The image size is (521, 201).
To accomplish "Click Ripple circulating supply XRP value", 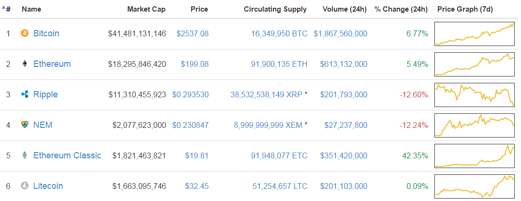I will pos(267,94).
